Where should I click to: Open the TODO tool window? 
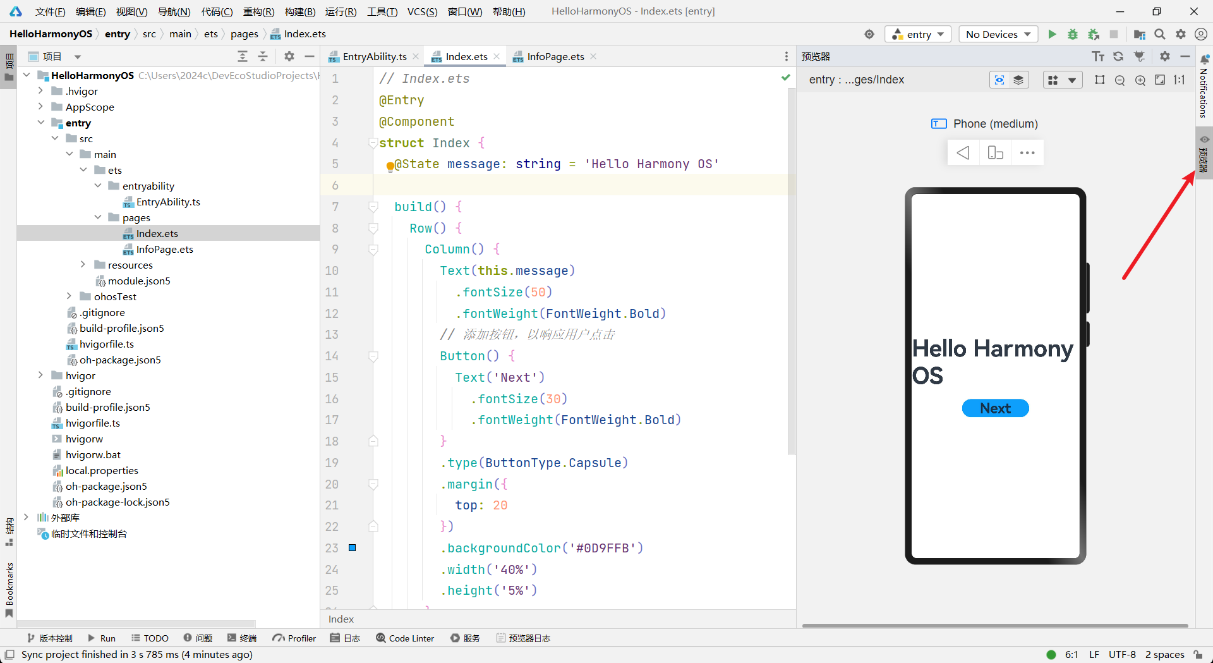click(x=150, y=638)
